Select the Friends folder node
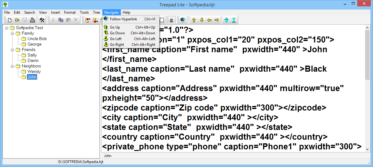The image size is (373, 167). click(x=29, y=49)
